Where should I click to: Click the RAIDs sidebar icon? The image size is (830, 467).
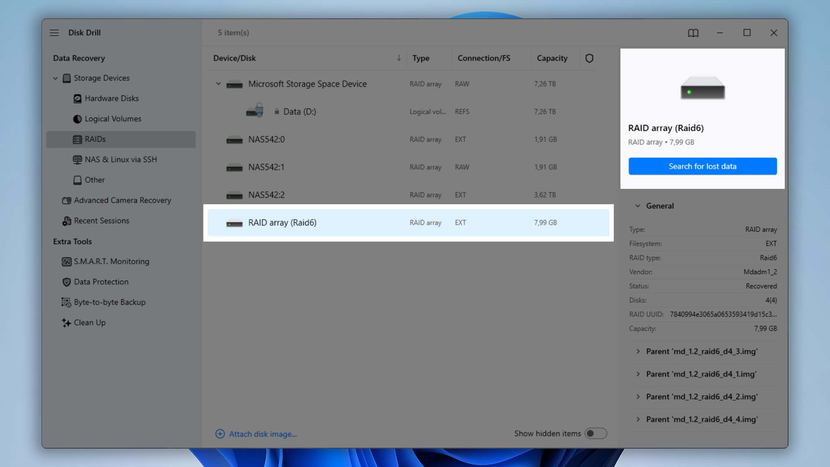click(77, 139)
